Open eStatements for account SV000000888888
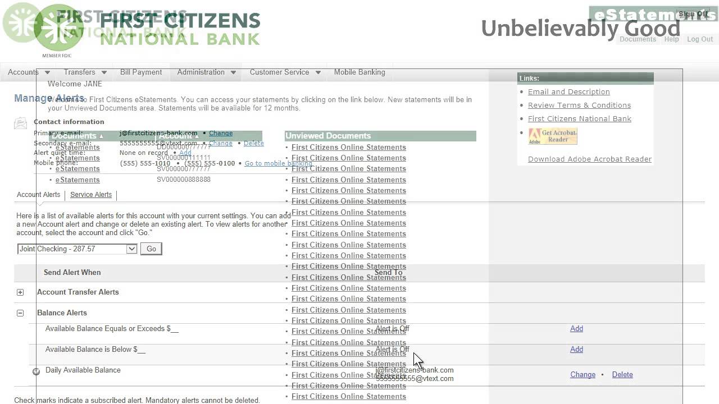Viewport: 719px width, 404px height. tap(78, 180)
